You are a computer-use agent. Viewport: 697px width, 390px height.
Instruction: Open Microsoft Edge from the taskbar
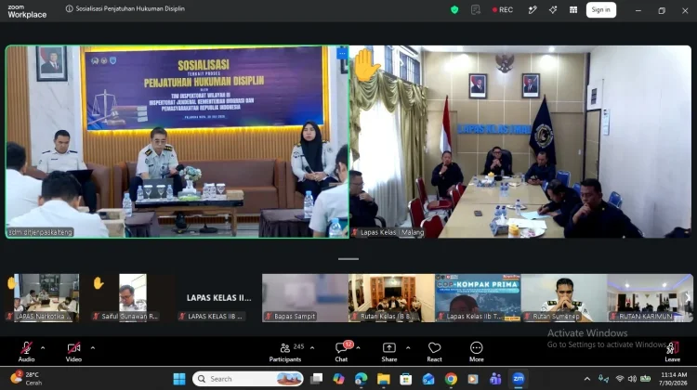point(361,379)
